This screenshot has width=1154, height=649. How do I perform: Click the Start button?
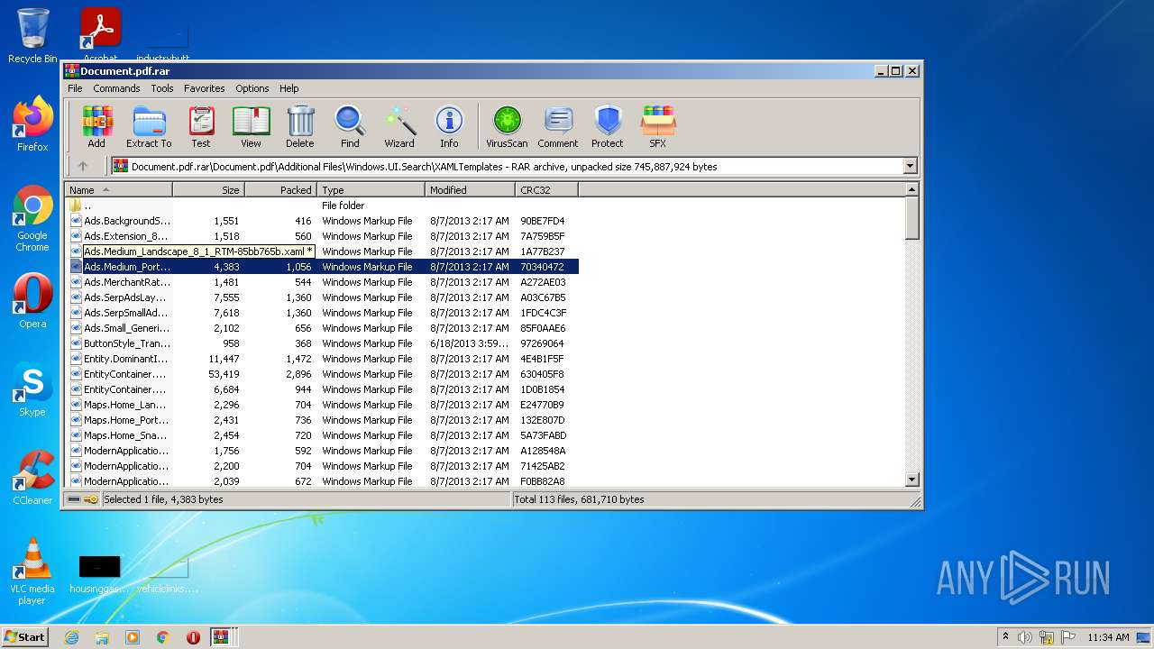tap(24, 637)
